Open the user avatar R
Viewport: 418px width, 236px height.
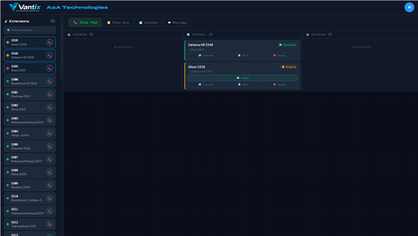410,7
